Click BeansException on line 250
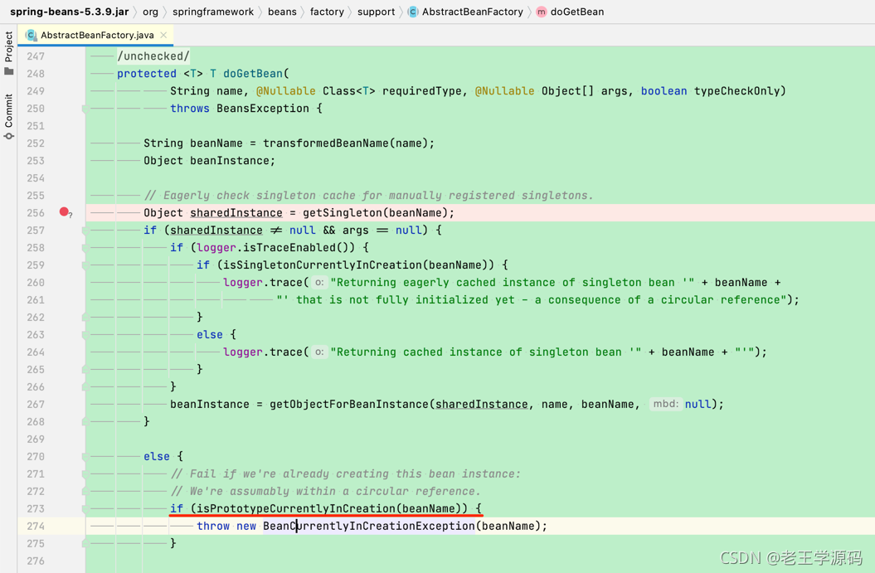Image resolution: width=875 pixels, height=573 pixels. tap(263, 109)
